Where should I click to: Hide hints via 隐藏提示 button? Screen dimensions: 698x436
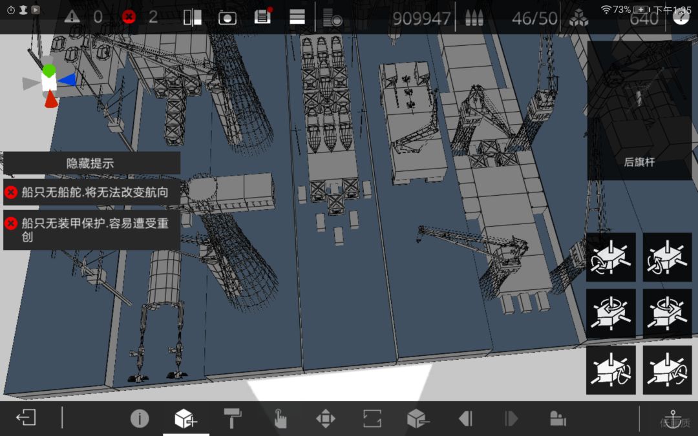tap(92, 163)
